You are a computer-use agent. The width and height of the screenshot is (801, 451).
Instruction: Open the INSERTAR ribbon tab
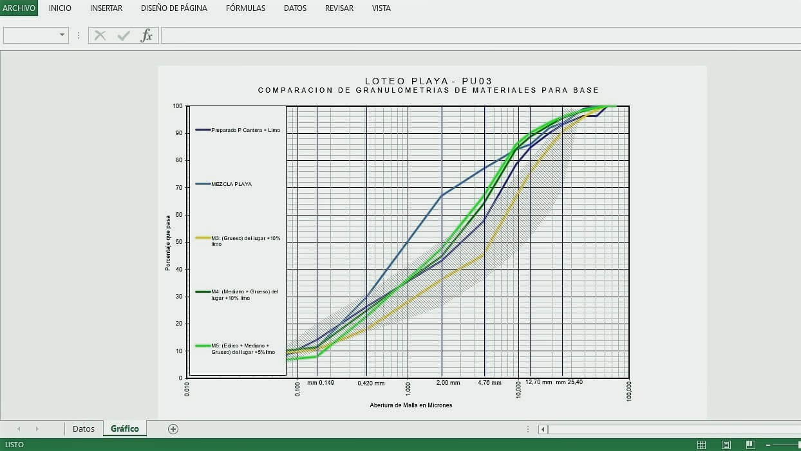point(106,8)
